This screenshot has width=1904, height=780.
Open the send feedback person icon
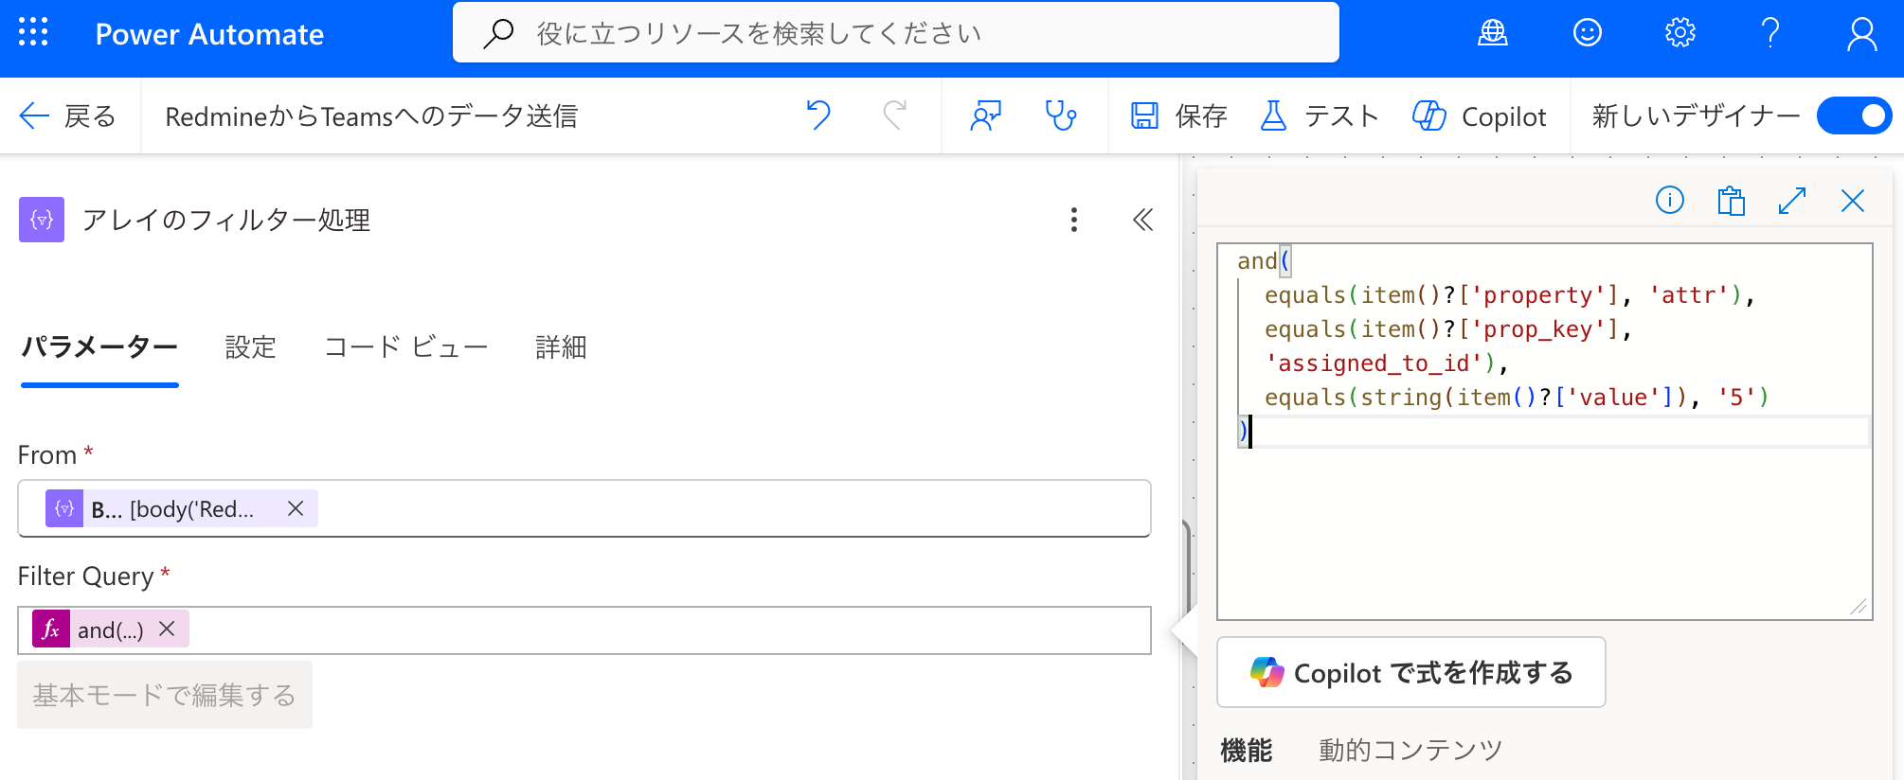click(x=986, y=115)
